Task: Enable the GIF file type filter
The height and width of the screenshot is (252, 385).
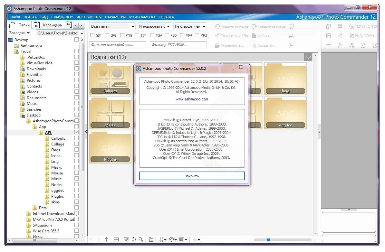Action: (x=92, y=35)
